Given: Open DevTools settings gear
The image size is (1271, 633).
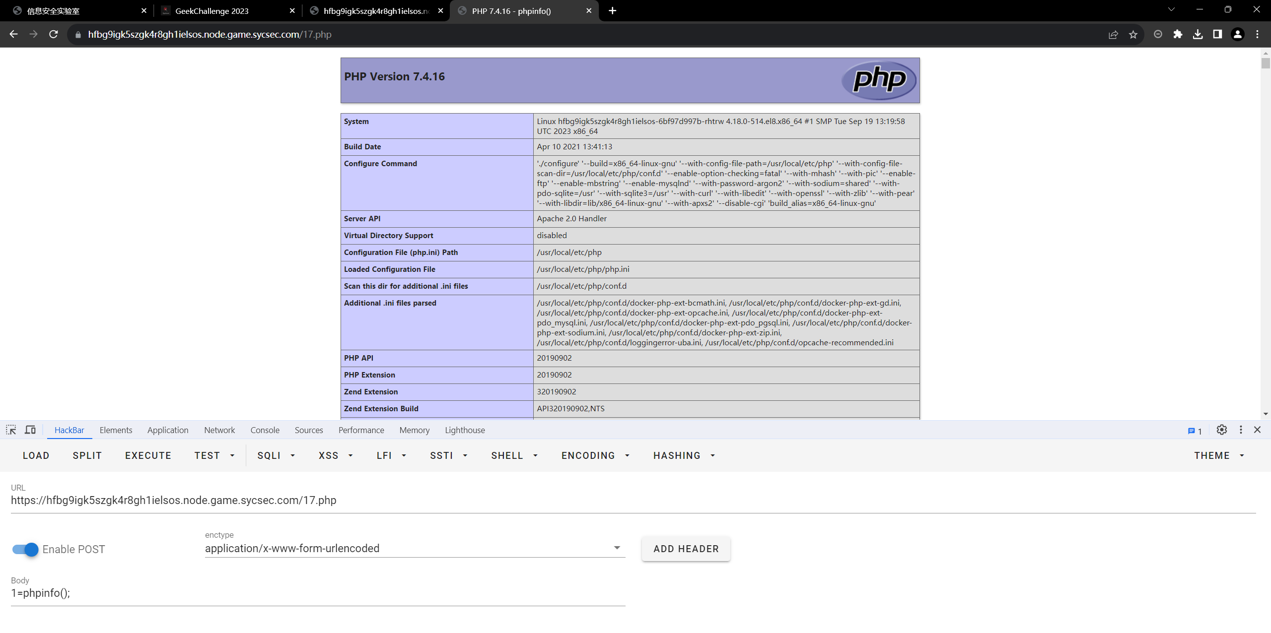Looking at the screenshot, I should (1222, 430).
